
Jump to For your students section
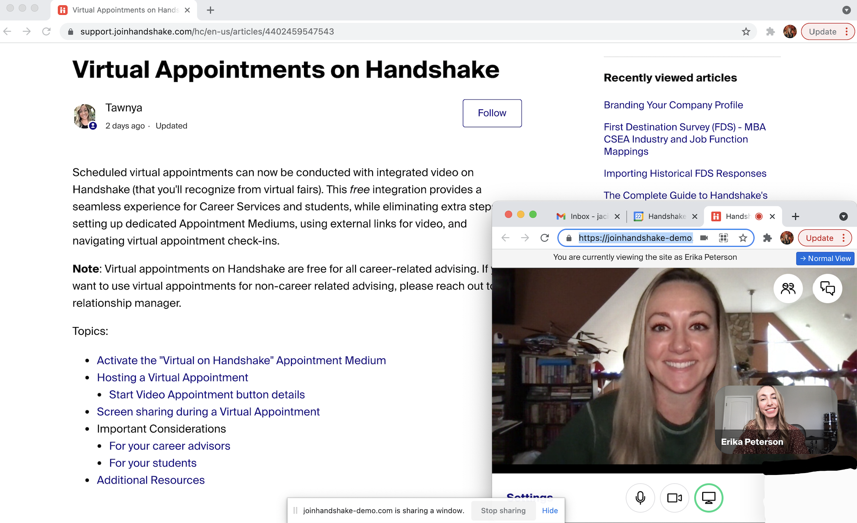point(153,463)
